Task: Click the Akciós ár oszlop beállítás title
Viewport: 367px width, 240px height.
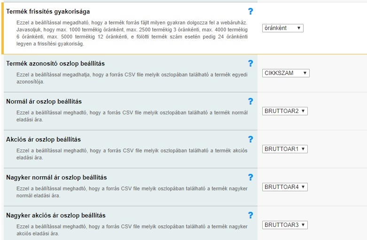Action: pos(43,139)
